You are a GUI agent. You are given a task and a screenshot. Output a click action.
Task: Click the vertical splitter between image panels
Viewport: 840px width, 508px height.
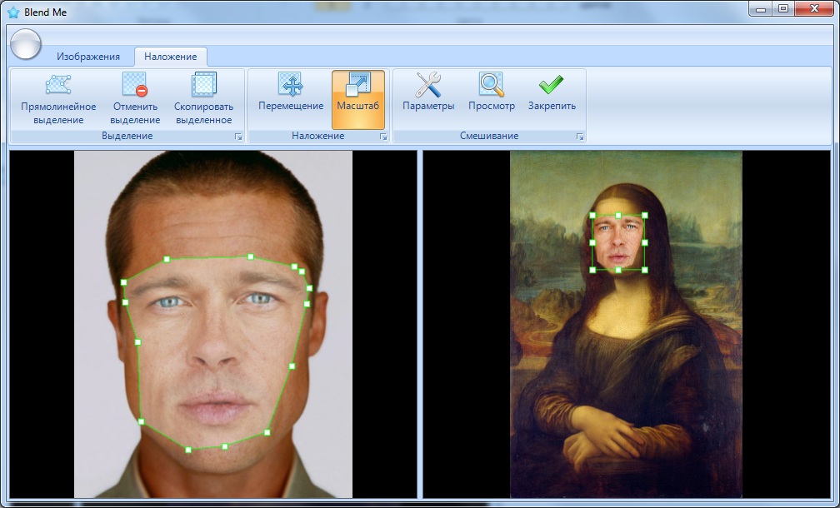[420, 325]
